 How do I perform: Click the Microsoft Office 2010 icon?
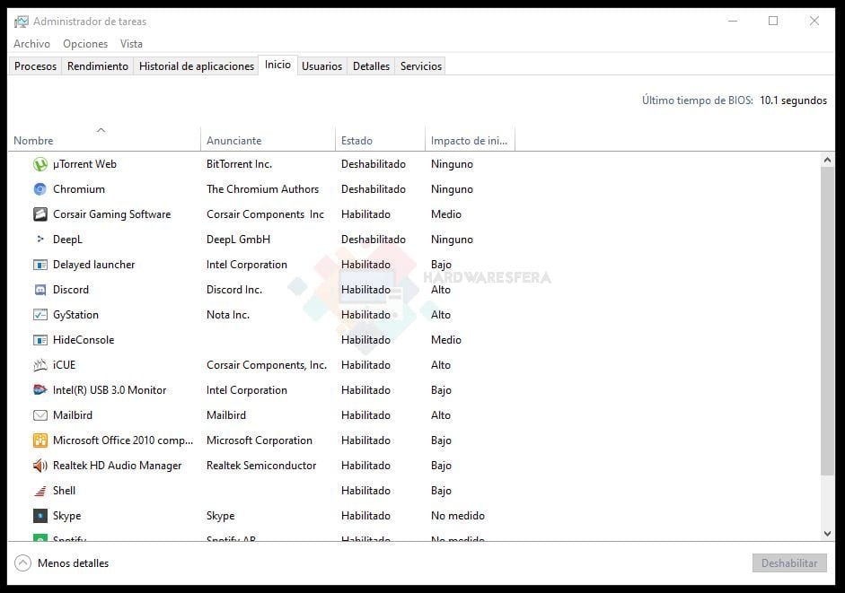pyautogui.click(x=40, y=440)
